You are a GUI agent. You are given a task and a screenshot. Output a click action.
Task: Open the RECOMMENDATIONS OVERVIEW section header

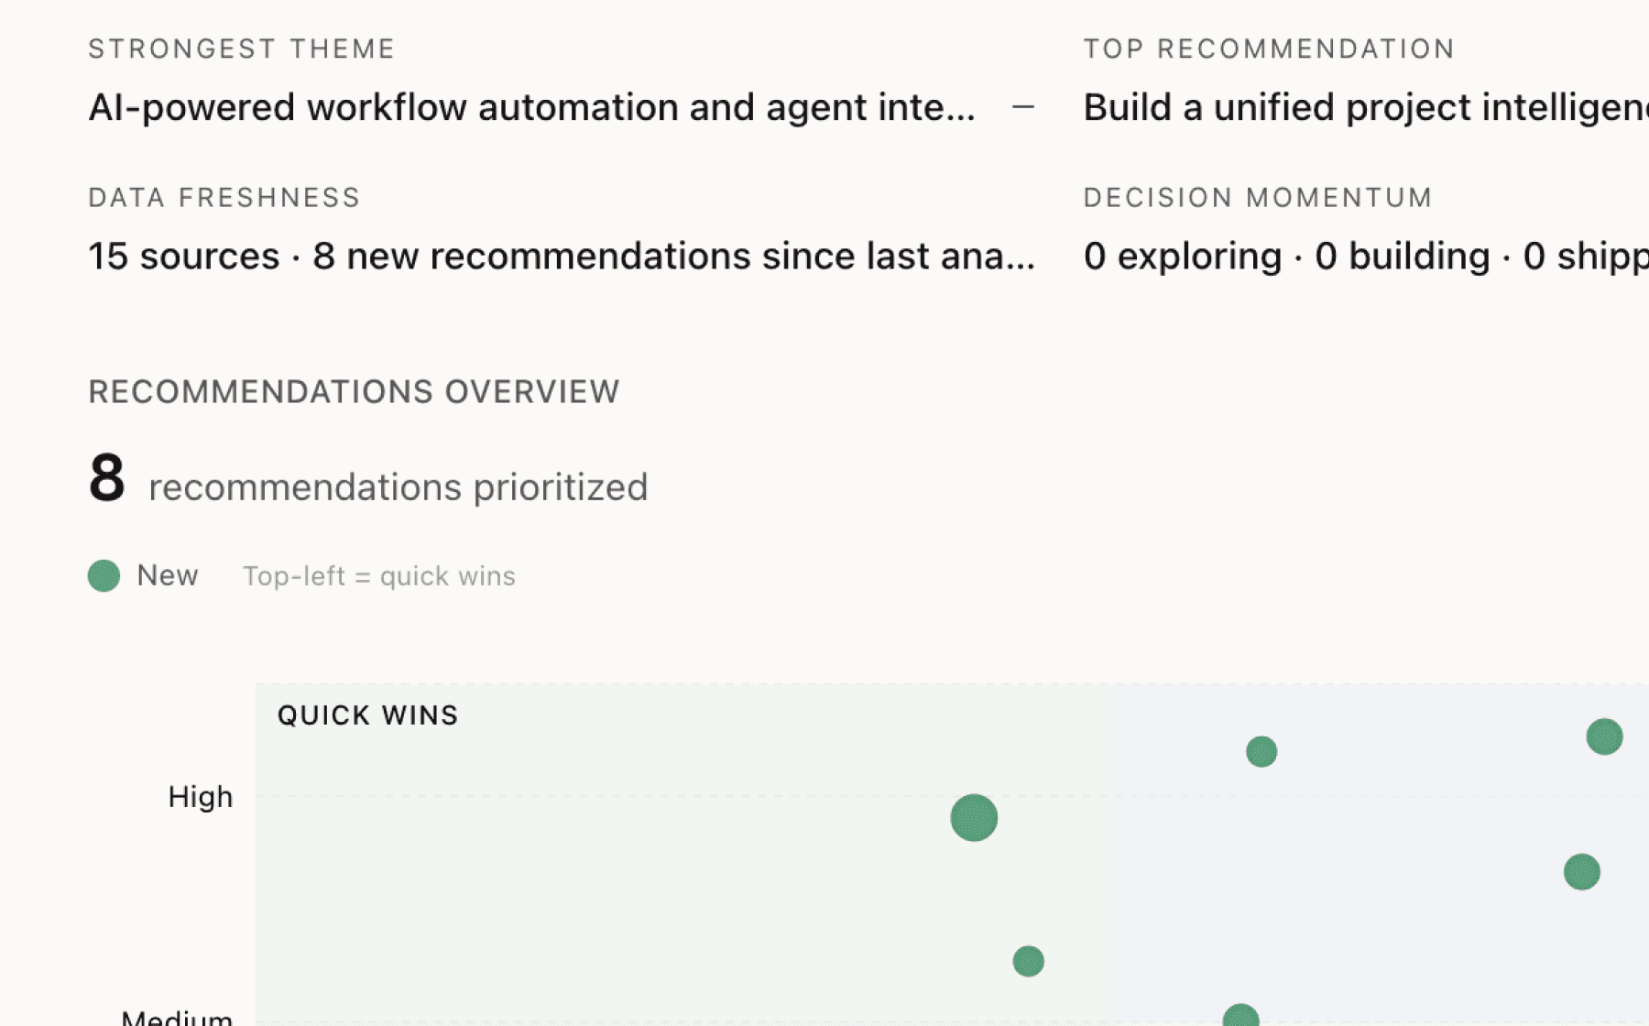pos(354,391)
